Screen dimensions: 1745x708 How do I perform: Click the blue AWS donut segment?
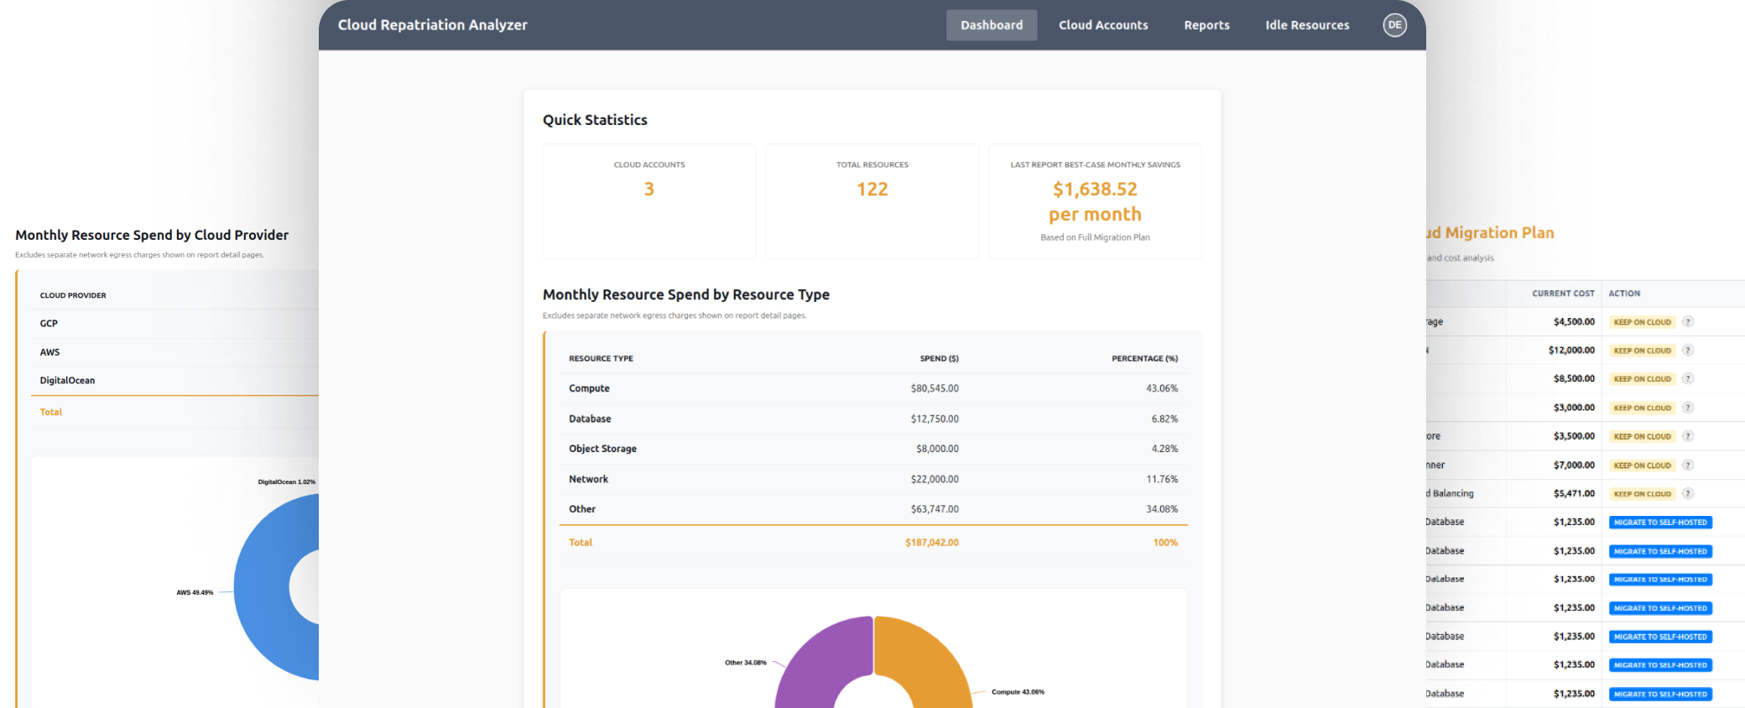pyautogui.click(x=264, y=587)
